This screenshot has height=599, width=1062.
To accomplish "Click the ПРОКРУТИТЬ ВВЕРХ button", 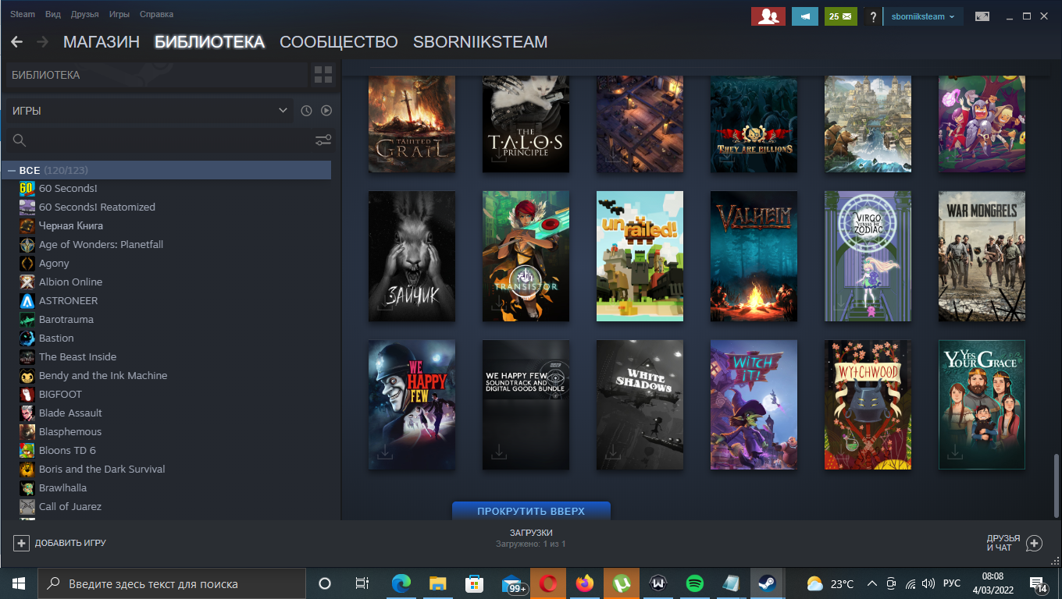I will [x=531, y=511].
